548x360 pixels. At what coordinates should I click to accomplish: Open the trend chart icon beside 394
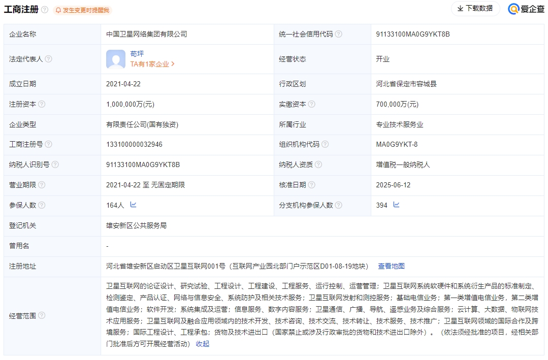point(396,205)
